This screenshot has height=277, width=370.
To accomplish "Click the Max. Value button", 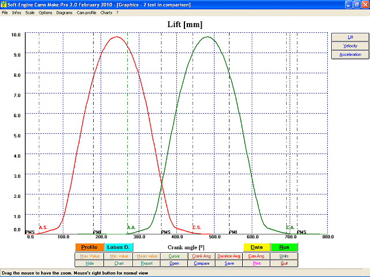I will 90,256.
